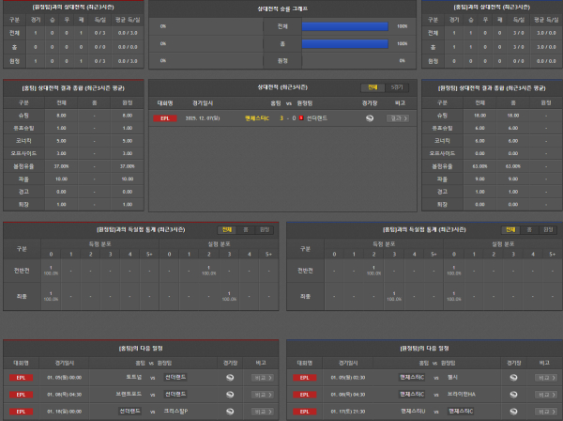Screen dimensions: 563x421
Task: Open 비교 for 맨체스터C vs 첼시 fixture
Action: pos(543,377)
